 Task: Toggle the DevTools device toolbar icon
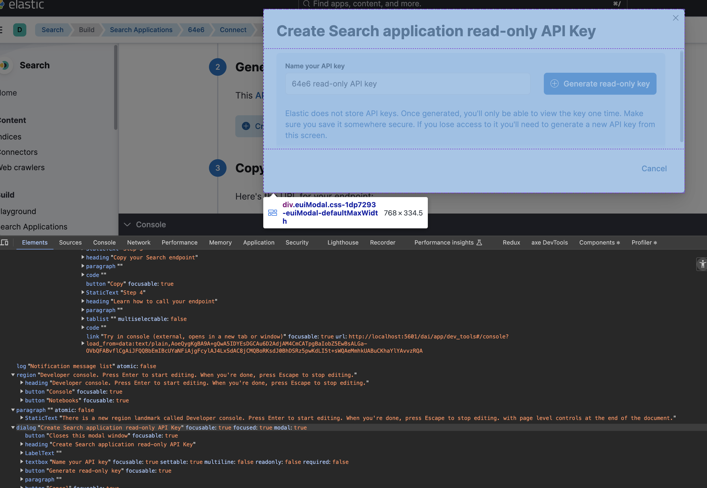pyautogui.click(x=4, y=242)
